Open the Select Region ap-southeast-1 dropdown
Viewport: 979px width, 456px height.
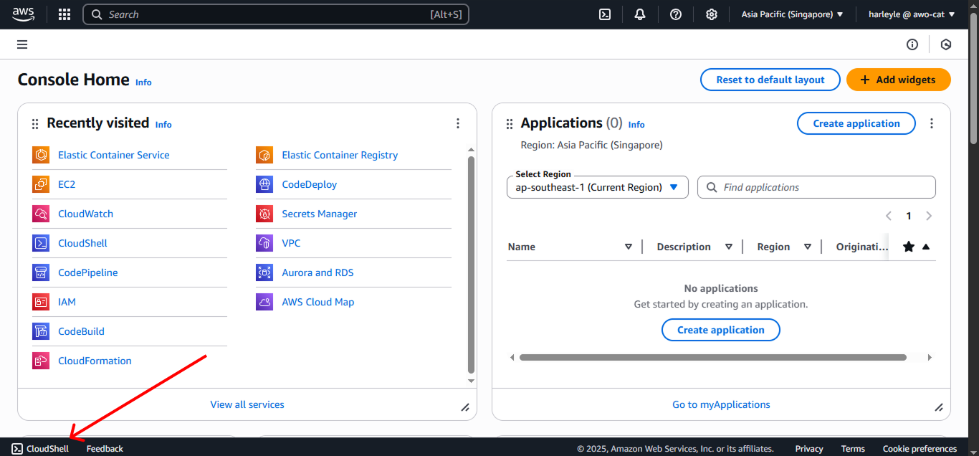597,187
